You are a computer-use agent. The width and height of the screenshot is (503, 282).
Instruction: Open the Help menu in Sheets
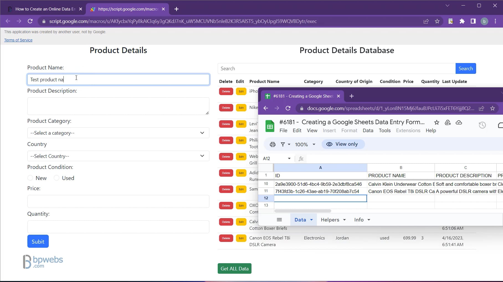(x=431, y=130)
